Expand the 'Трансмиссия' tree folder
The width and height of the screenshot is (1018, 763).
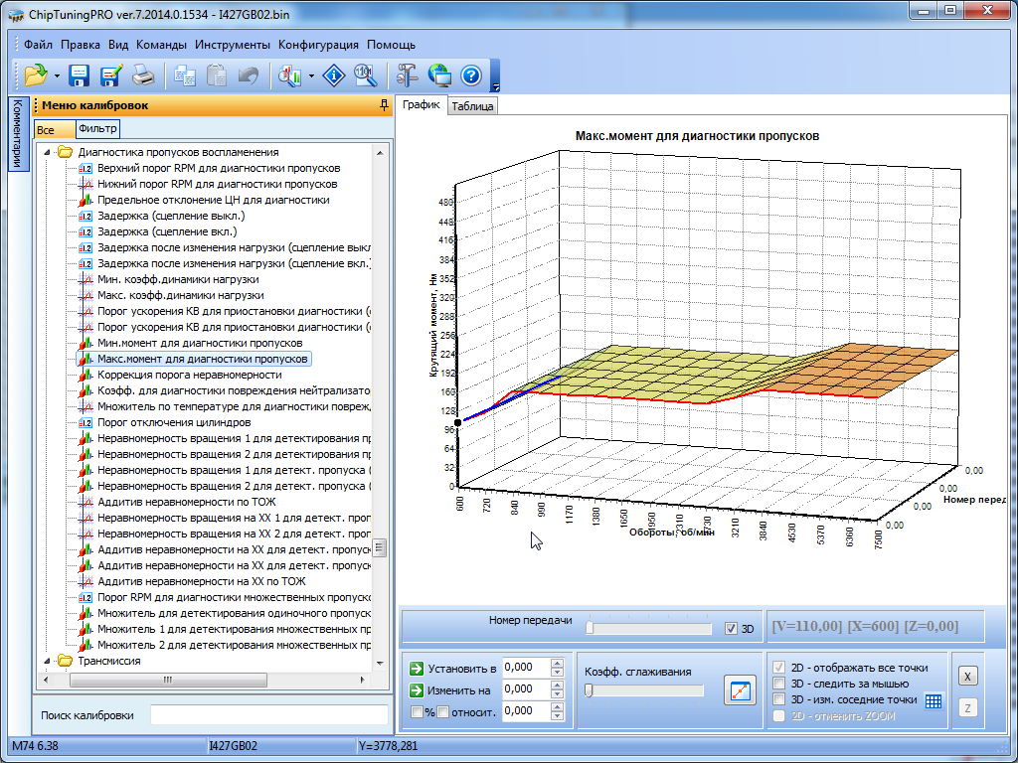[46, 661]
